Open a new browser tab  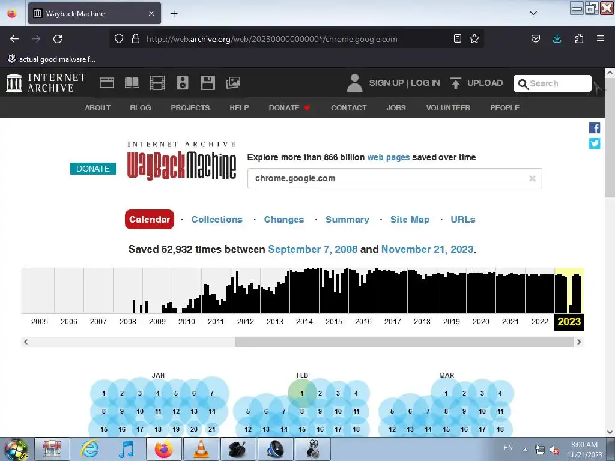(x=174, y=13)
